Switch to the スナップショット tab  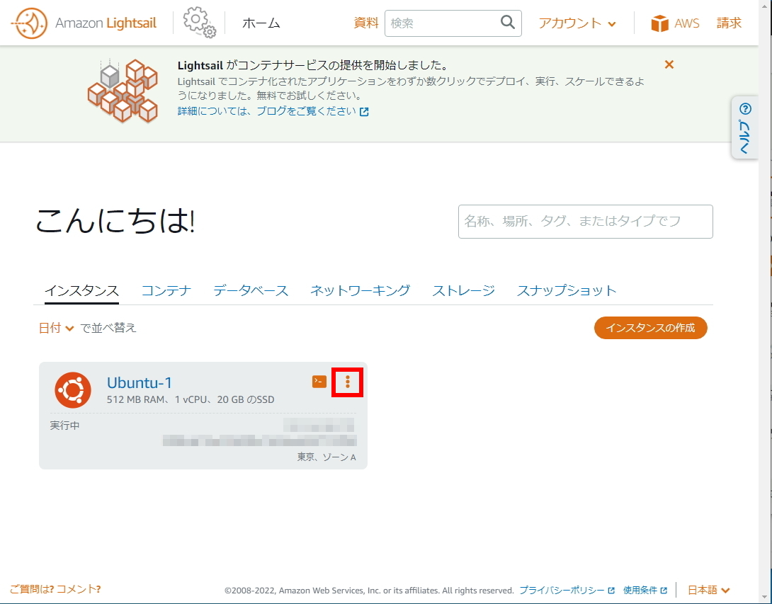pos(566,290)
